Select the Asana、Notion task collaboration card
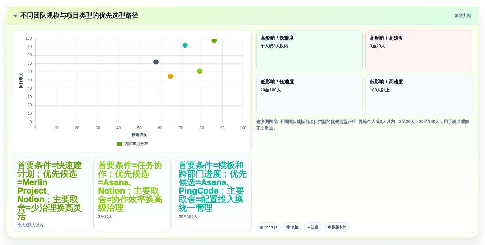 coord(132,194)
